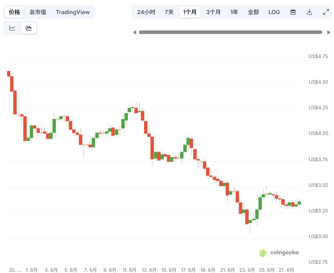The image size is (334, 273).
Task: Click the right scroll arrow
Action: pyautogui.click(x=329, y=32)
